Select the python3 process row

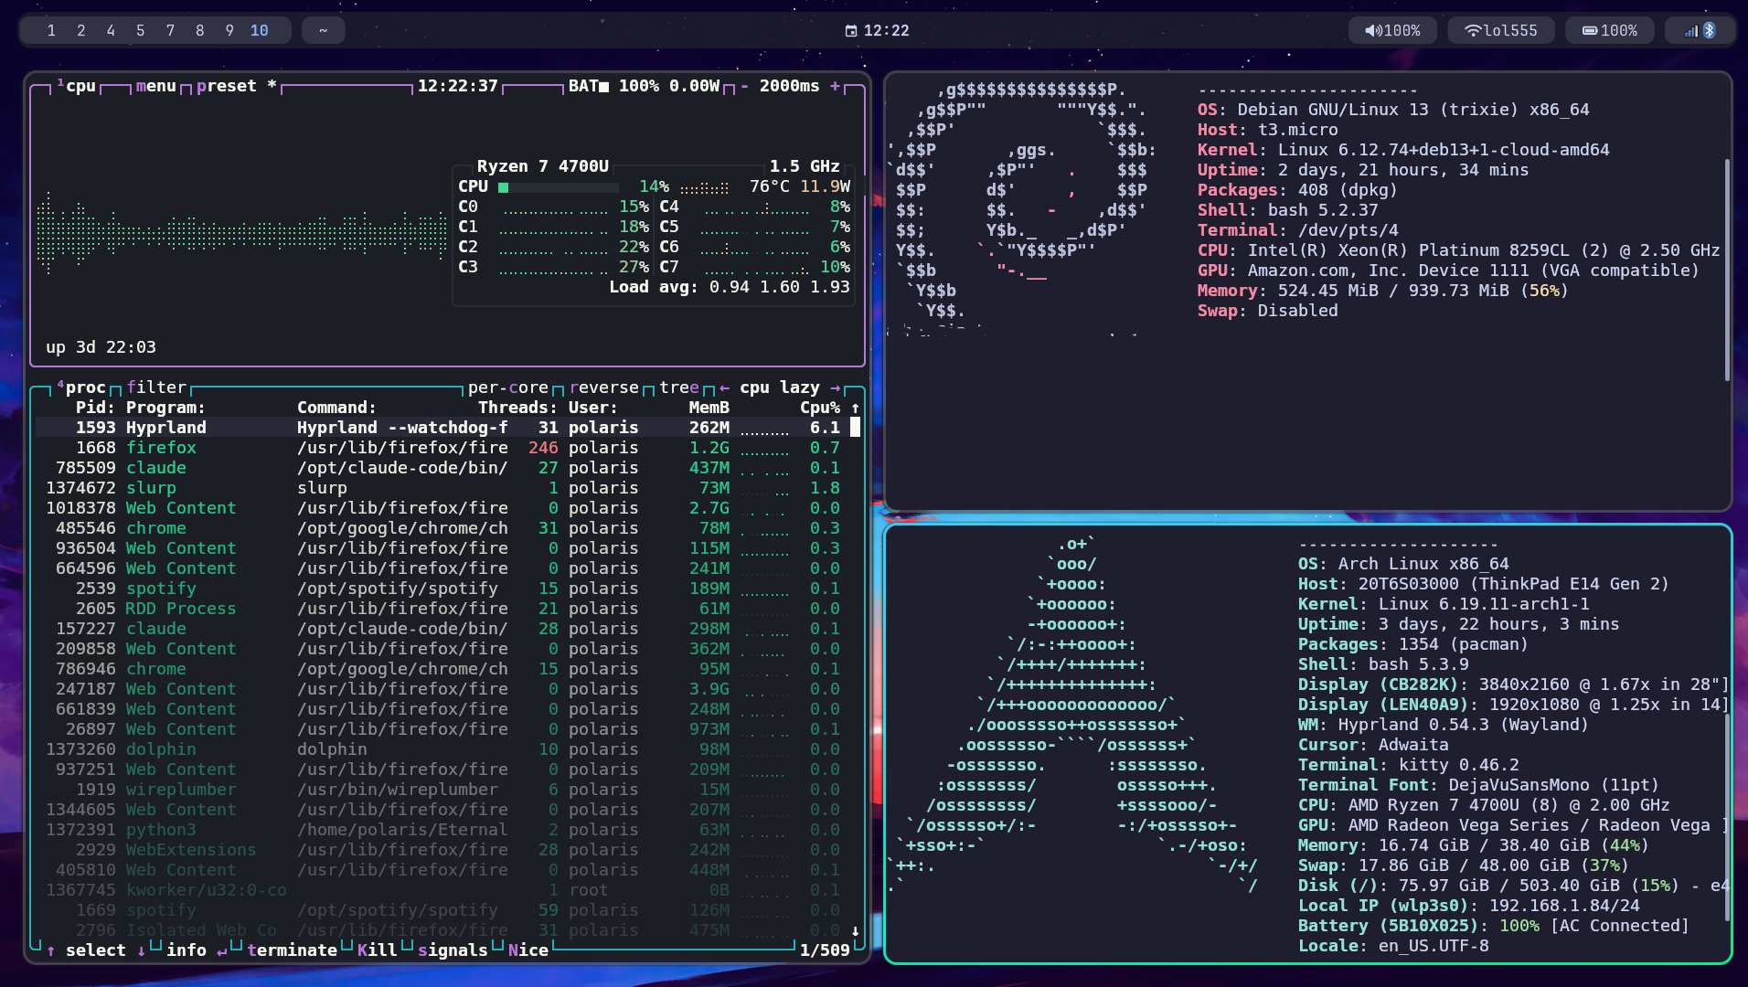point(442,830)
